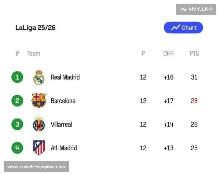The height and width of the screenshot is (176, 220).
Task: Click the LaLiga 25/26 title
Action: [x=36, y=28]
